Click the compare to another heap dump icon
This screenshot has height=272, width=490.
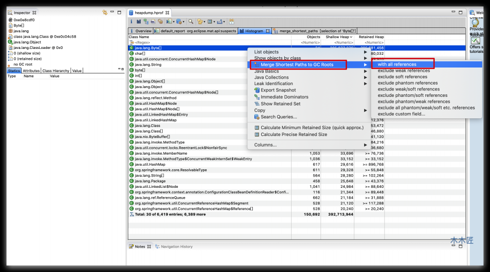(x=232, y=22)
